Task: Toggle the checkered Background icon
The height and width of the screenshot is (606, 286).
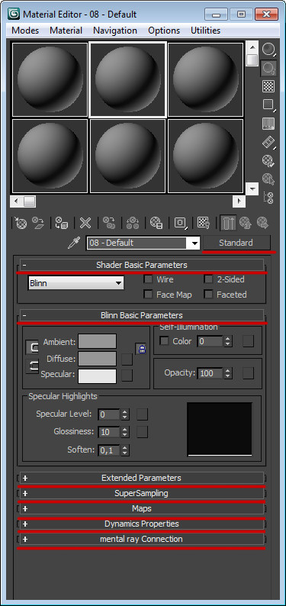Action: click(x=268, y=86)
